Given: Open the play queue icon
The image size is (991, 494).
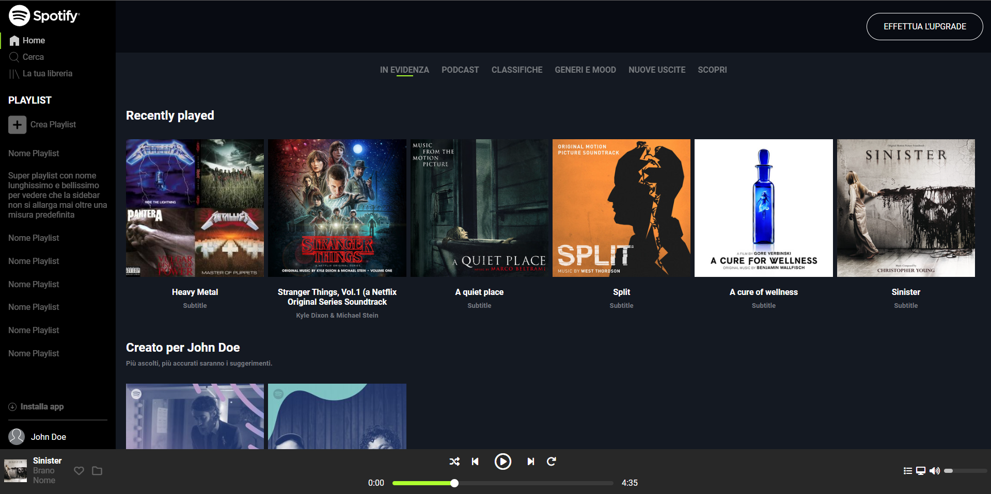Looking at the screenshot, I should [907, 471].
